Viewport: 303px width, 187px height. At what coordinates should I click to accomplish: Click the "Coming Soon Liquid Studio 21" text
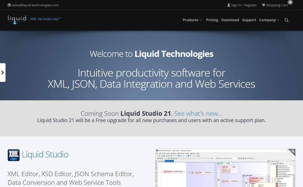tap(126, 113)
